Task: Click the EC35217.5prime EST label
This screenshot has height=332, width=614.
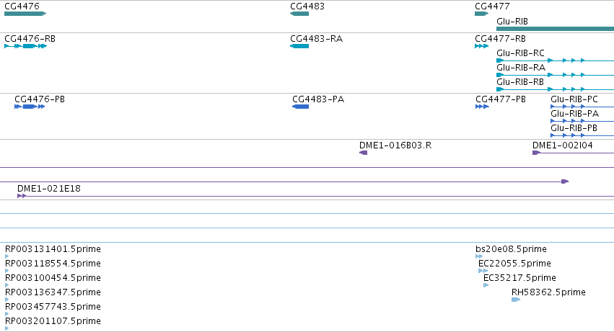Action: (x=519, y=278)
